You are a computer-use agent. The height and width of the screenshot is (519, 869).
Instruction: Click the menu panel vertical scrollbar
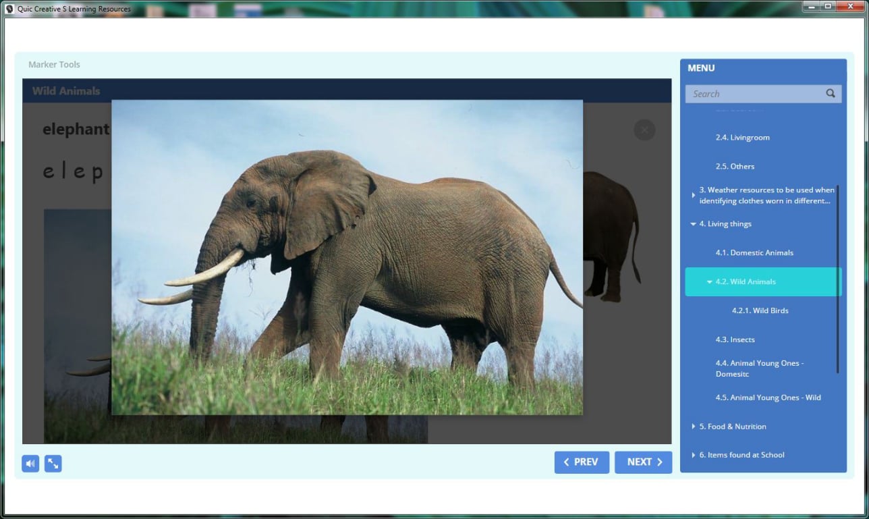[837, 277]
